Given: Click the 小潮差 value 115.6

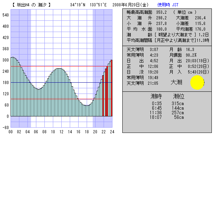Looking at the screenshot, I should pos(200,24).
